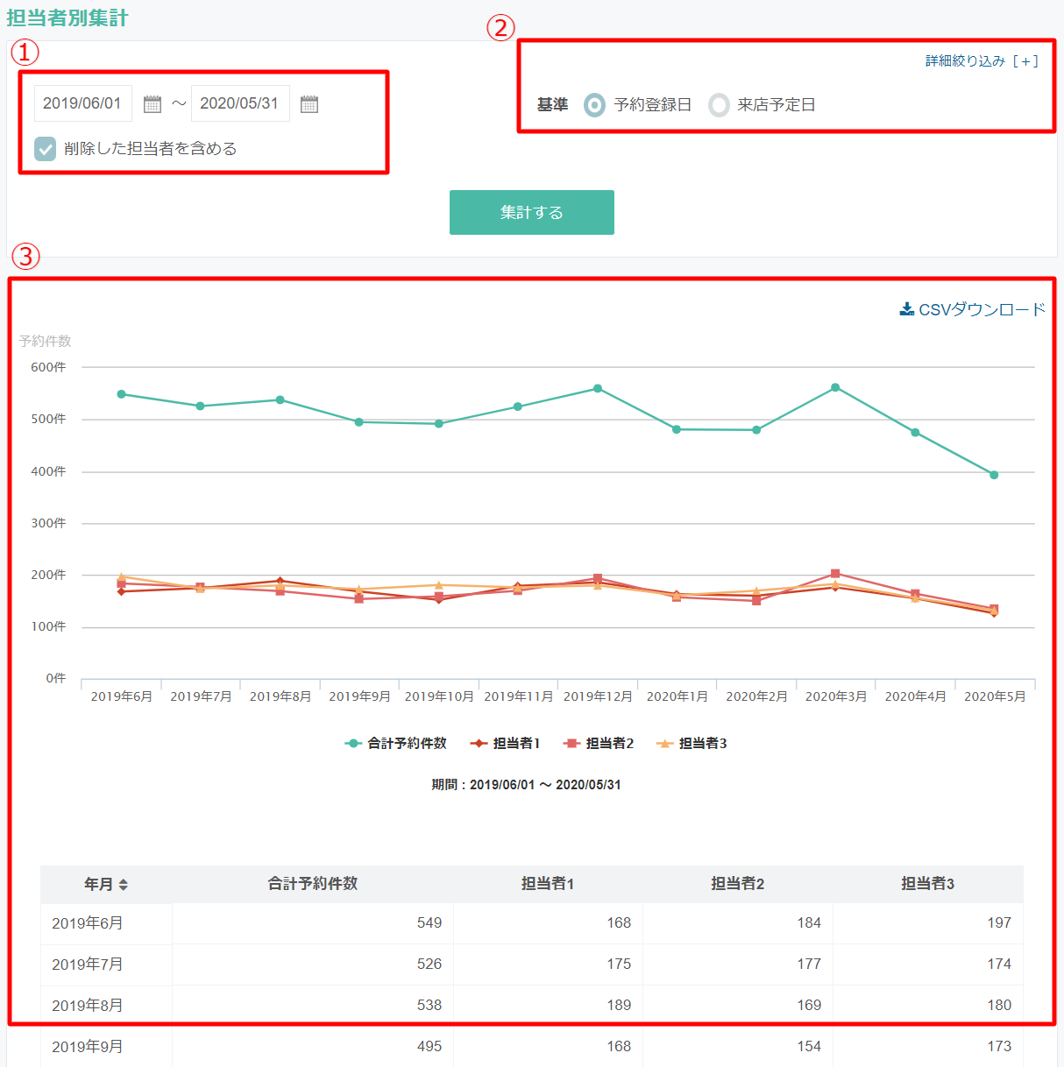1064x1067 pixels.
Task: Open the start date calendar picker icon
Action: (153, 104)
